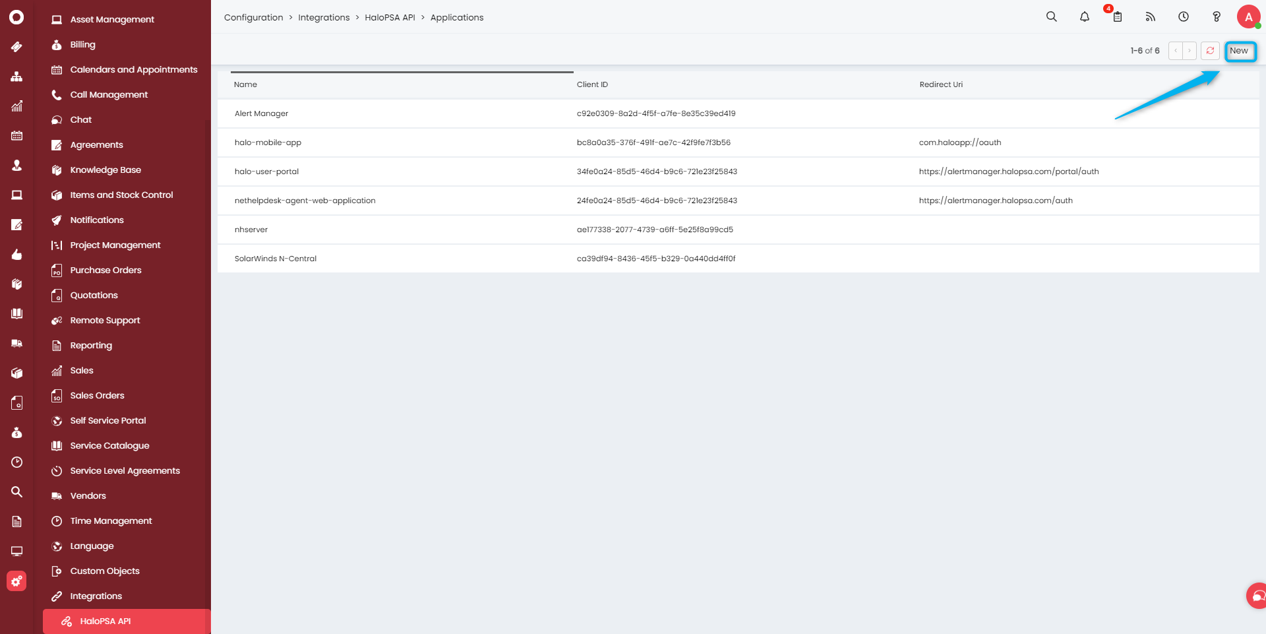Open the book icon in left rail
1266x634 pixels.
pos(16,314)
